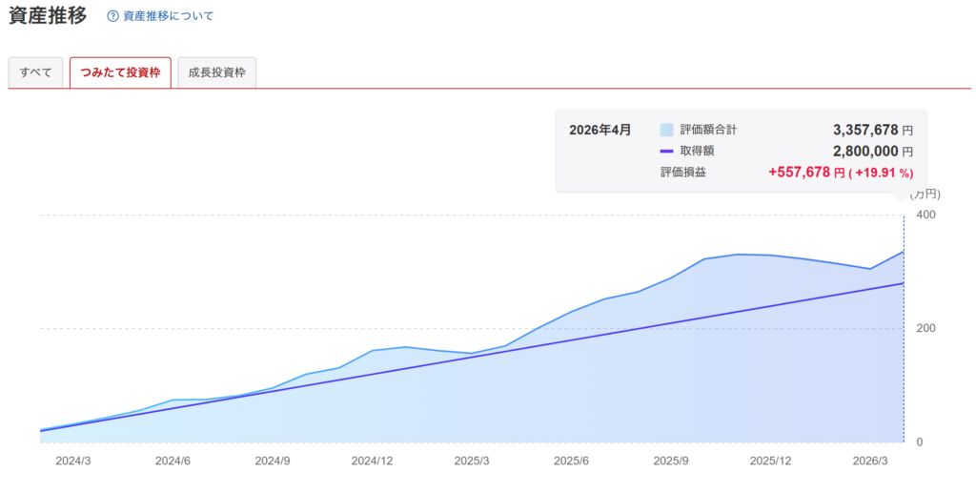The image size is (976, 493).
Task: Click the +557,678 円 評価損益 value
Action: click(x=806, y=173)
